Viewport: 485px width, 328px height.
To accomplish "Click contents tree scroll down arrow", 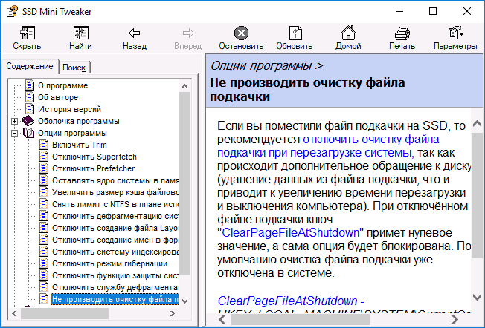I will point(185,301).
